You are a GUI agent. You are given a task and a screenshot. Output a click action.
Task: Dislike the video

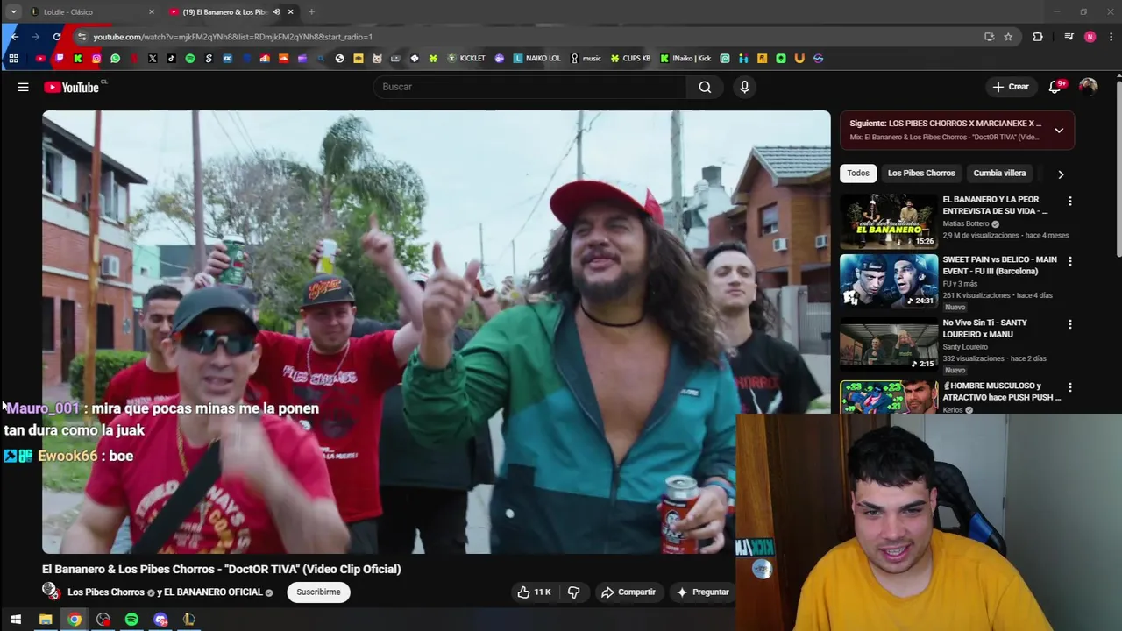click(x=573, y=592)
